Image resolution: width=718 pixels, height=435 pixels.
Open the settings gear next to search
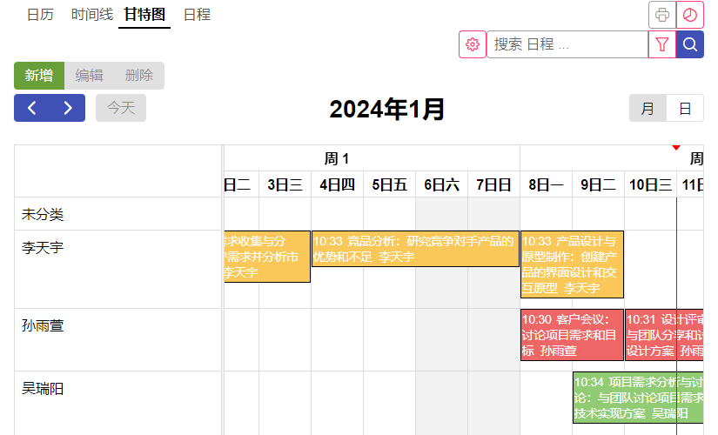pos(473,44)
